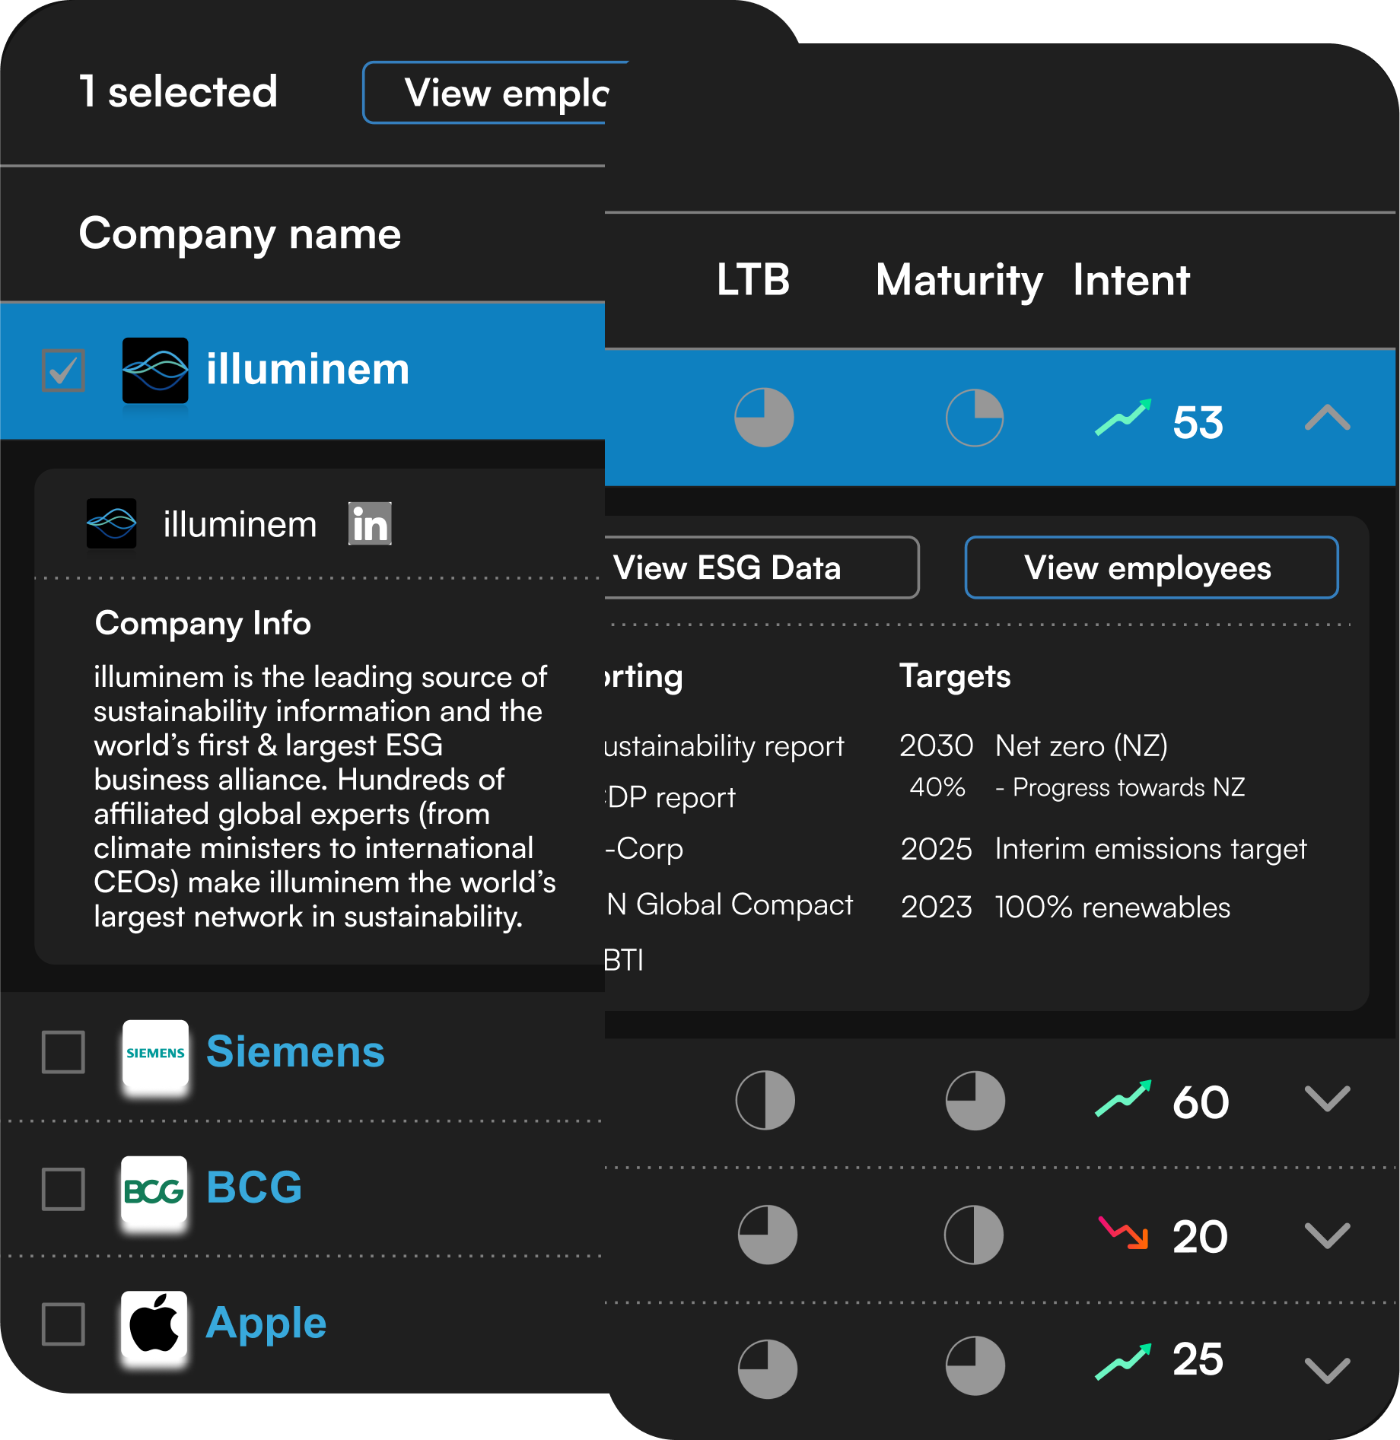Click the Siemens logo
This screenshot has height=1440, width=1400.
click(x=155, y=1054)
